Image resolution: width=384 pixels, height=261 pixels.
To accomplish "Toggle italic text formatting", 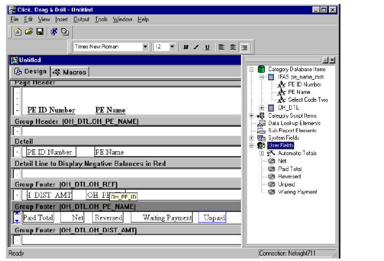I will tap(196, 47).
